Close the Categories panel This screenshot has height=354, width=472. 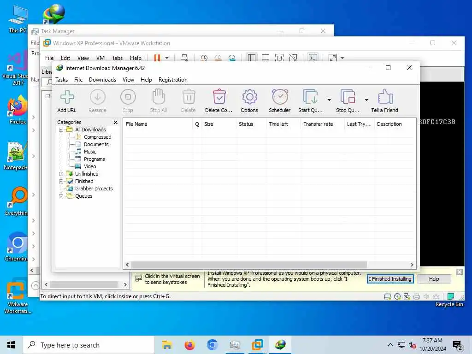(116, 122)
